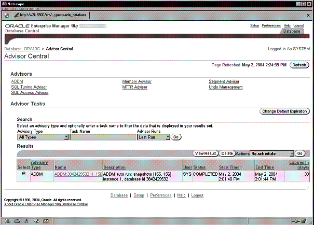314x225 pixels.
Task: Click the Preferences link in header
Action: [x=271, y=25]
